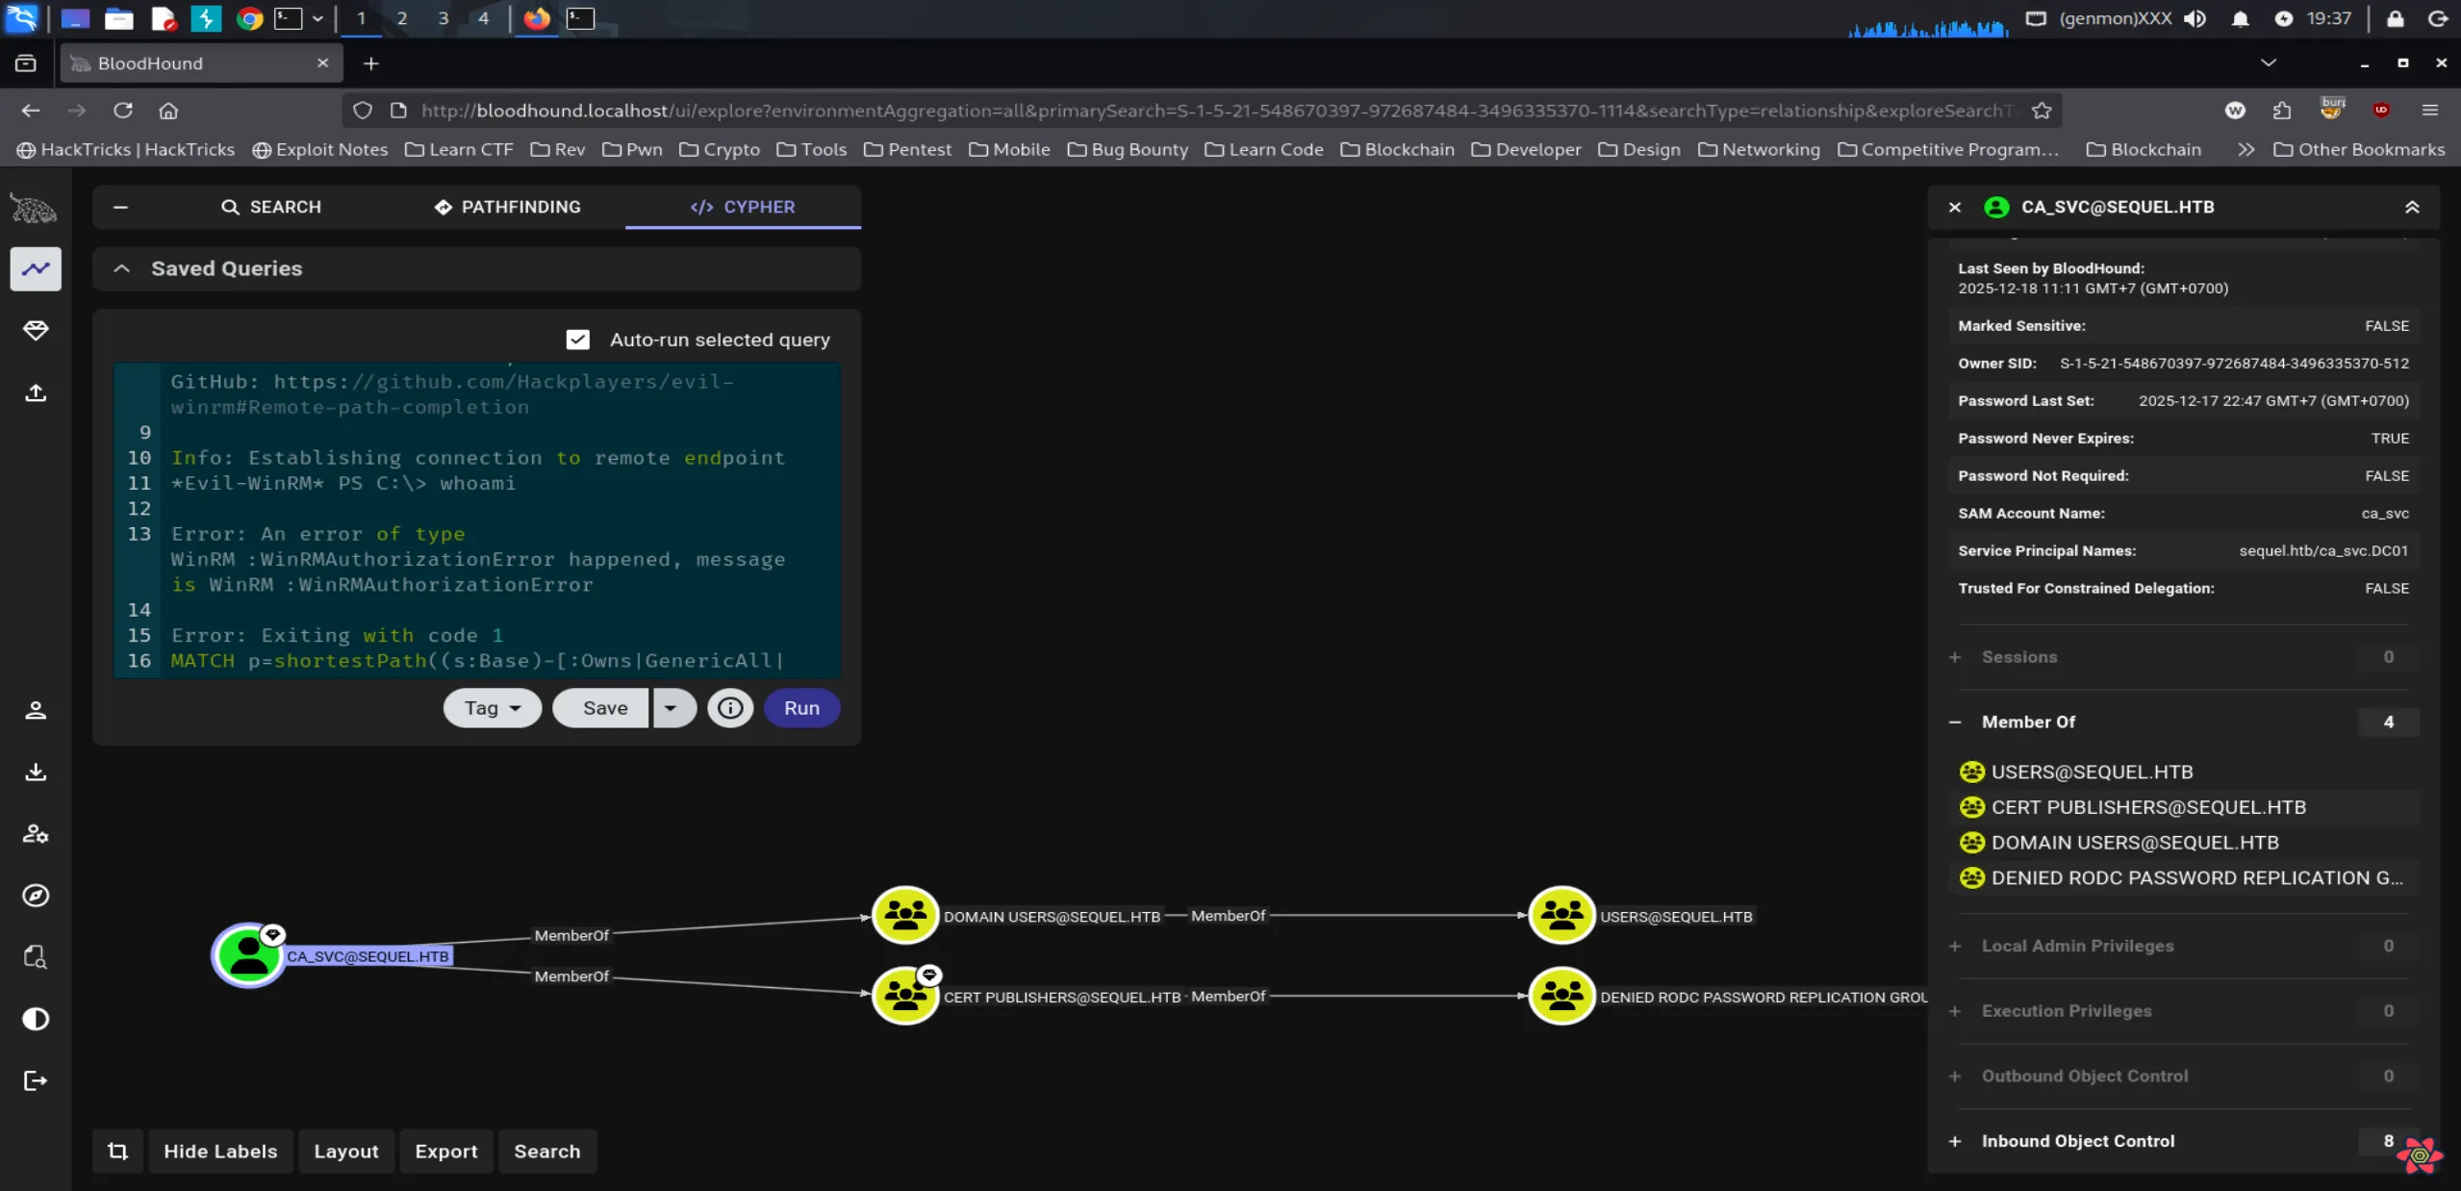Collapse the Saved Queries section
This screenshot has height=1191, width=2461.
pyautogui.click(x=121, y=269)
